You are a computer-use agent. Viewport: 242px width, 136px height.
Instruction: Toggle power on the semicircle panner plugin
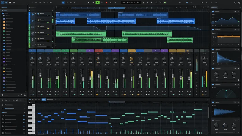click(x=213, y=85)
